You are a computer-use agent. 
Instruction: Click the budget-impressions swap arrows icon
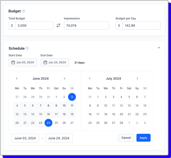(58, 25)
